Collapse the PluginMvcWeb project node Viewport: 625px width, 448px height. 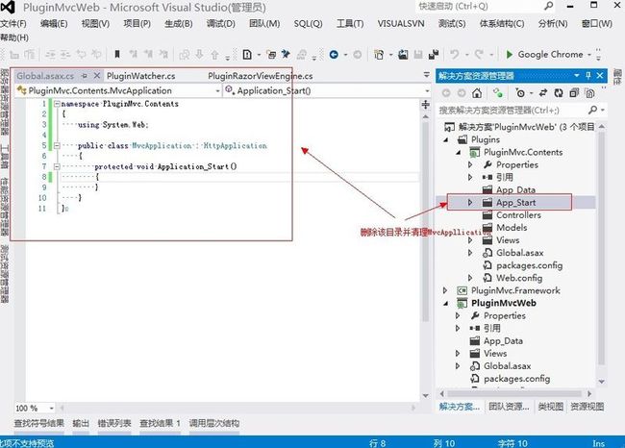446,304
